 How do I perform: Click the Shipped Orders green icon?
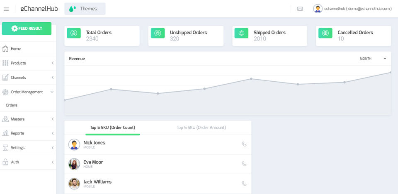[241, 33]
